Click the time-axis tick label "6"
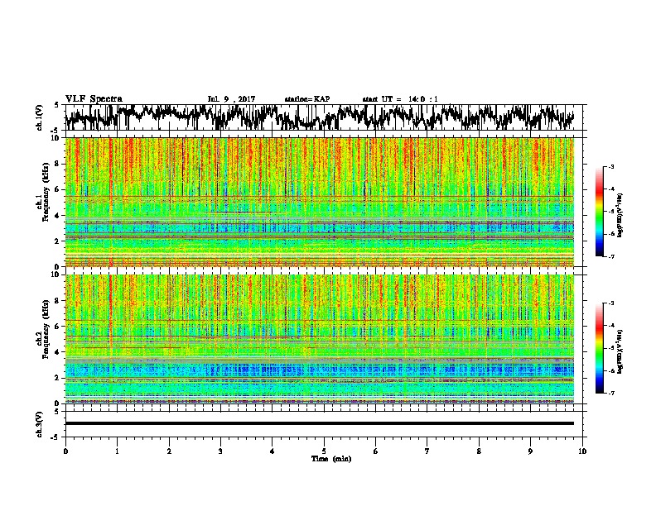The width and height of the screenshot is (656, 506). (376, 451)
